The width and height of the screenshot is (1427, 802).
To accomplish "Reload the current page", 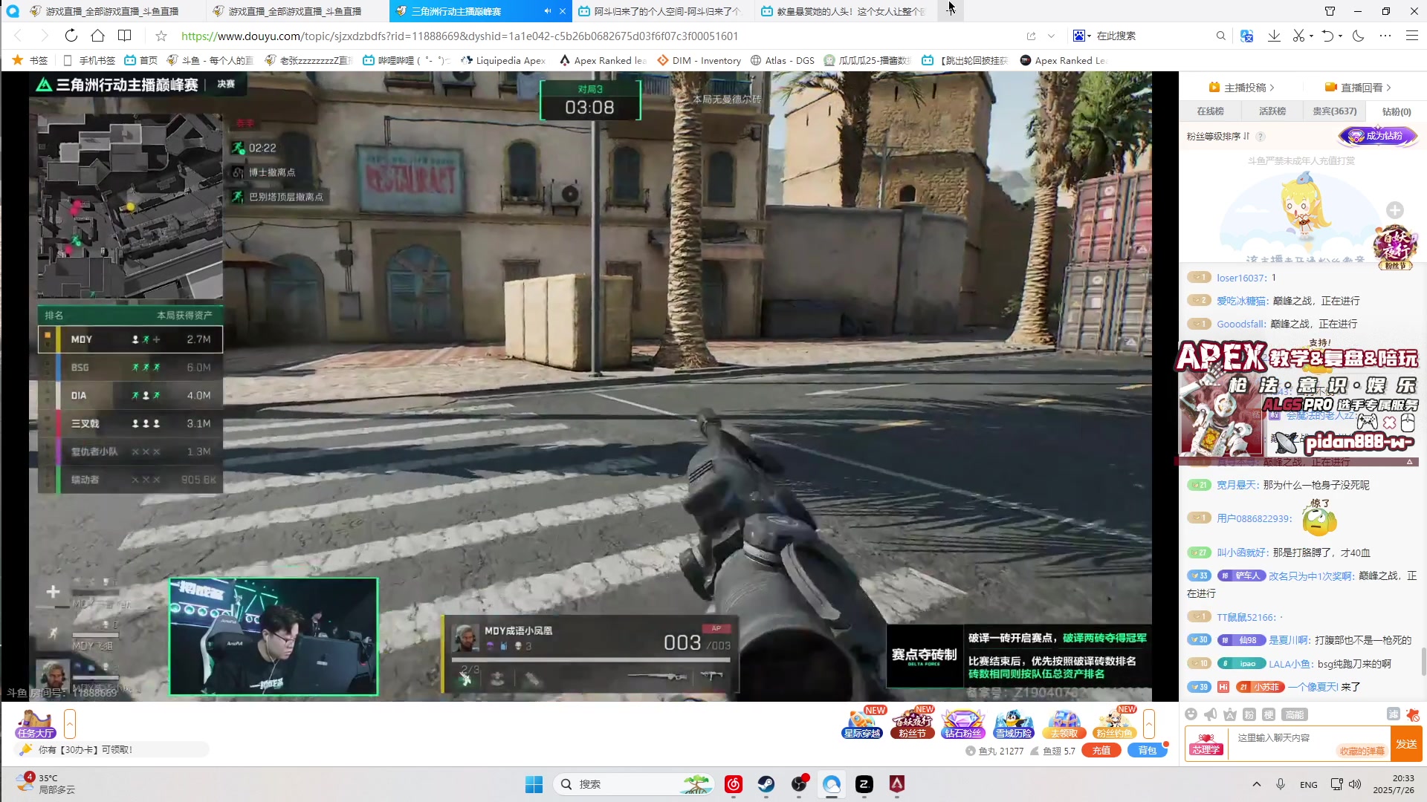I will coord(71,36).
